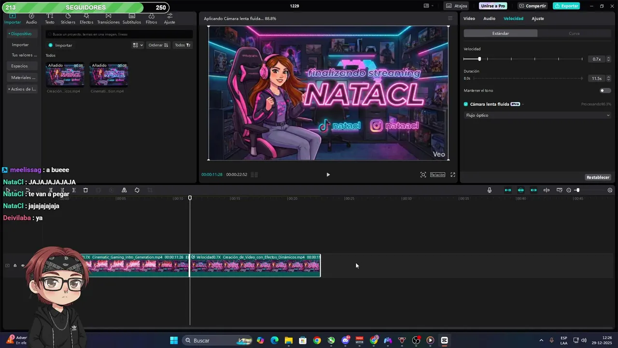The height and width of the screenshot is (348, 618).
Task: Select the Velocidad inspector tab
Action: pyautogui.click(x=513, y=18)
